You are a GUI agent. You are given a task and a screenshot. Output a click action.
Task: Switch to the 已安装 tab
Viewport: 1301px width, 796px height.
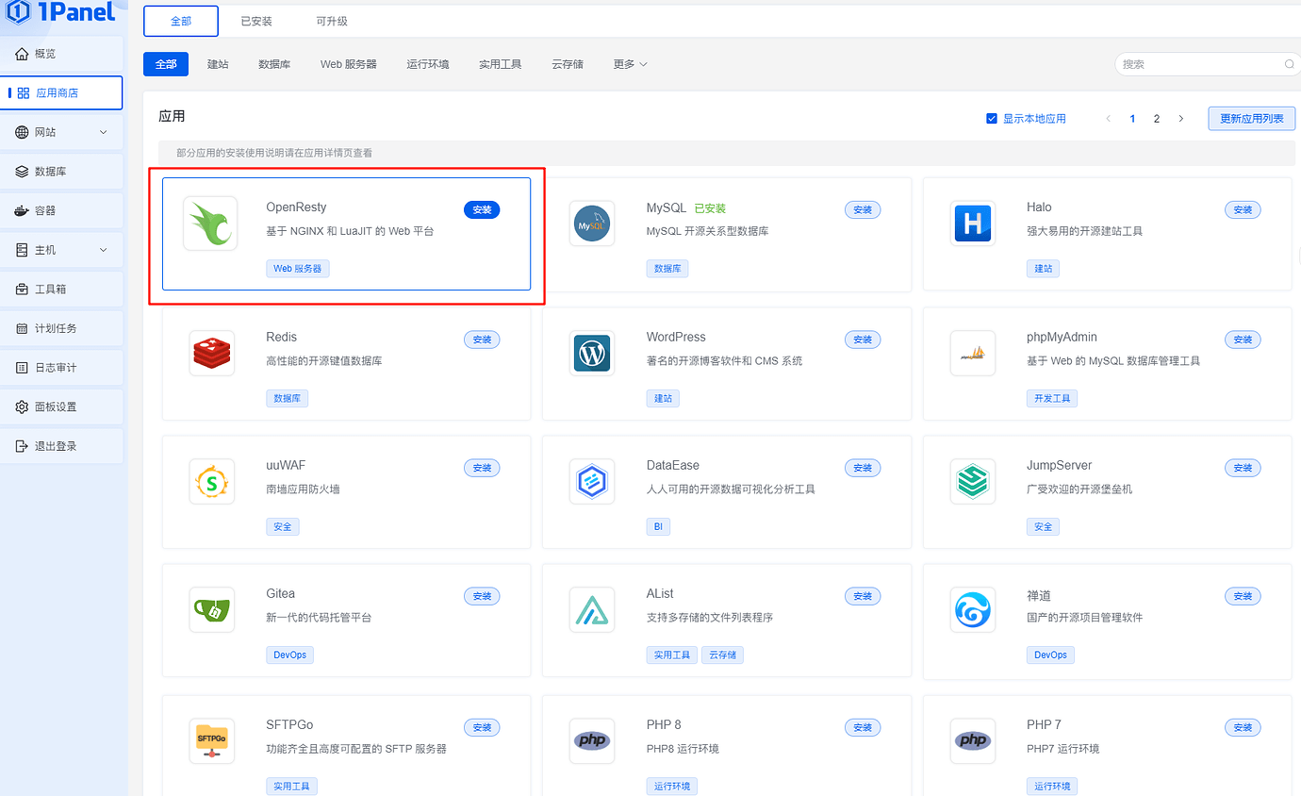(x=255, y=20)
